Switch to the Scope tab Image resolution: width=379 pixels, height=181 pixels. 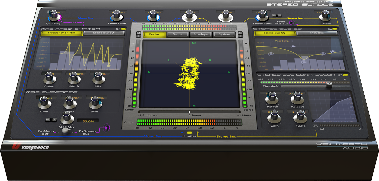click(178, 34)
